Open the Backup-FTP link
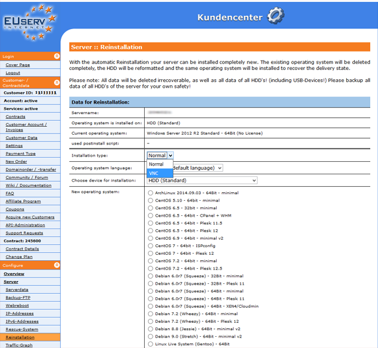 pyautogui.click(x=18, y=298)
